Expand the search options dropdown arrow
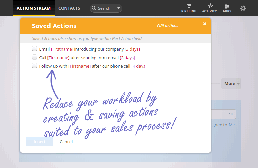 (x=118, y=8)
